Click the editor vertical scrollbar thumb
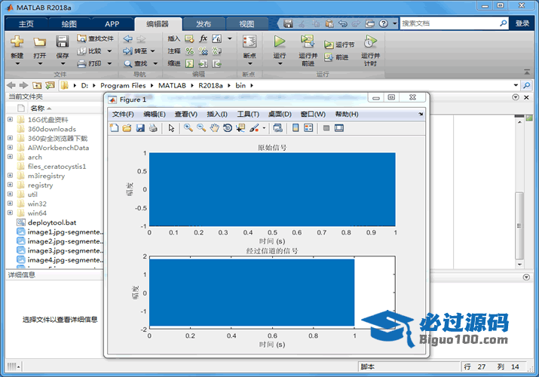Viewport: 539px width, 377px height. pyautogui.click(x=519, y=225)
